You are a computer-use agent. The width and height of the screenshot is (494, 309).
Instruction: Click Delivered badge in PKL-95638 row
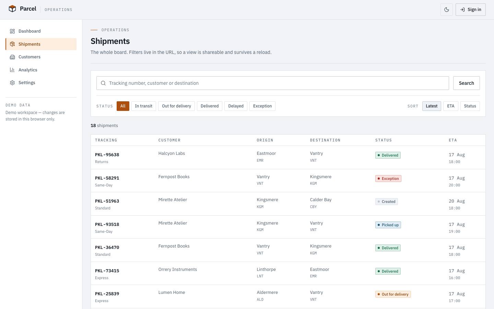coord(388,155)
